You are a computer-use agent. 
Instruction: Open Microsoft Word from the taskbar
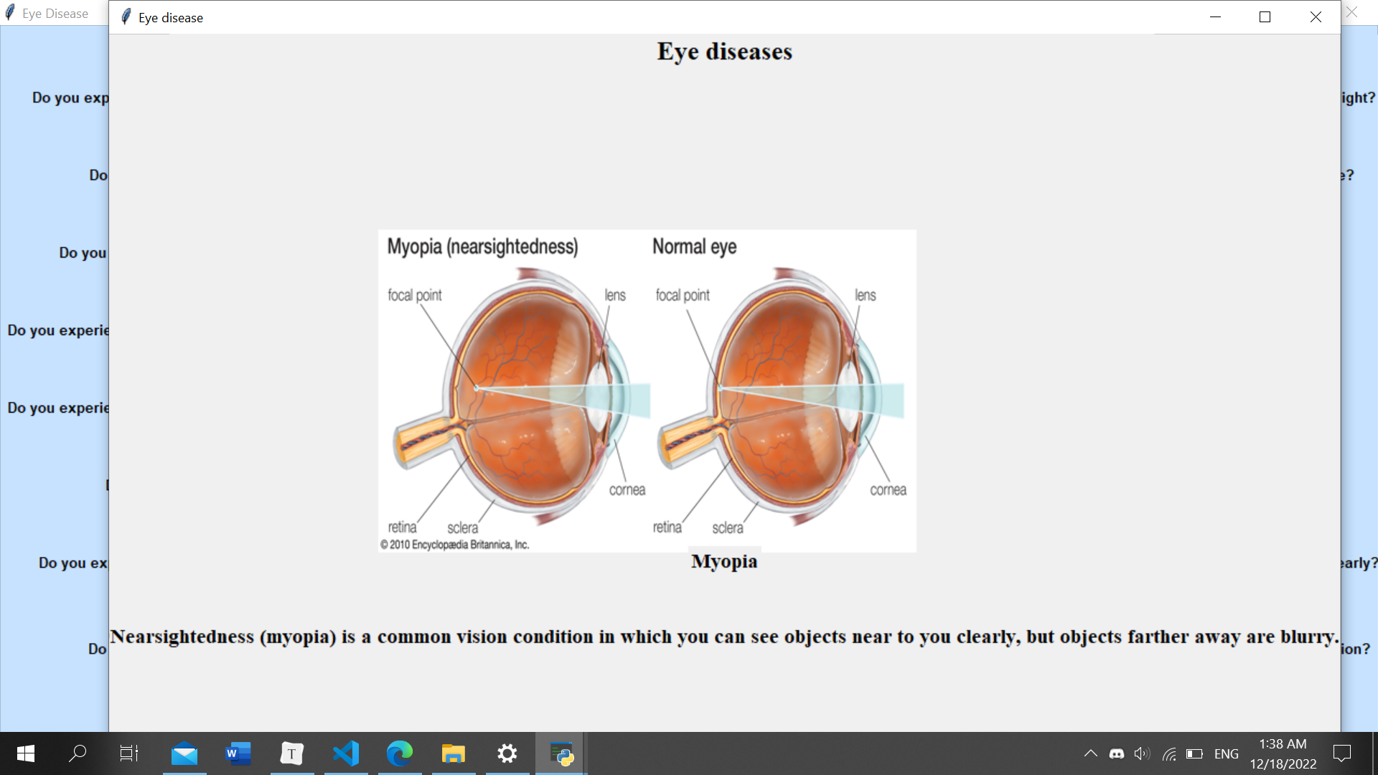click(238, 753)
